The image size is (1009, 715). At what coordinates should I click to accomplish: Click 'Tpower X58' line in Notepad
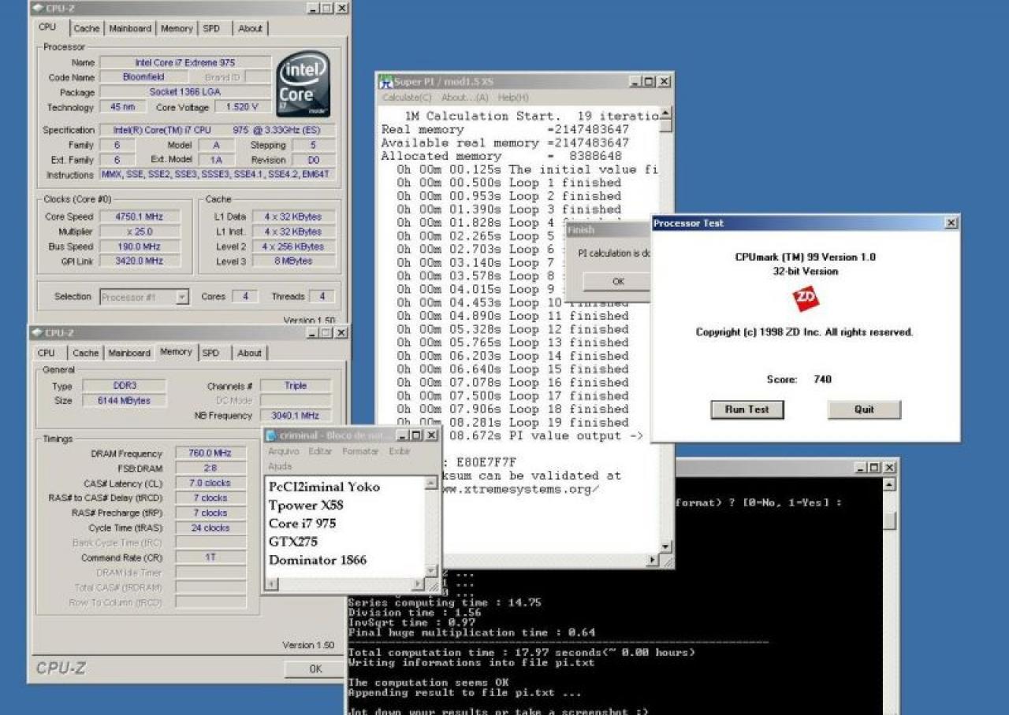pyautogui.click(x=306, y=506)
